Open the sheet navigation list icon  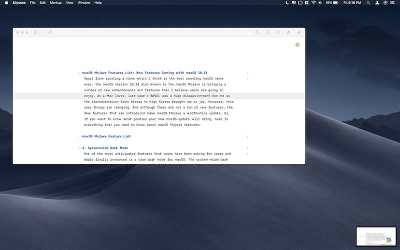tap(278, 32)
